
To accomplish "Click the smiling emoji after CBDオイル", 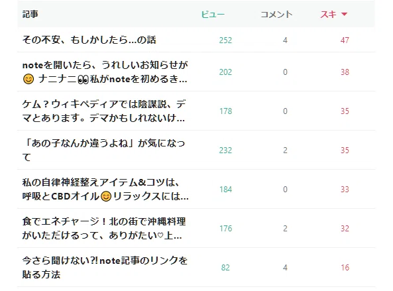I will tap(106, 196).
